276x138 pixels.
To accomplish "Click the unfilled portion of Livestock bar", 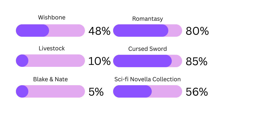I will (57, 61).
